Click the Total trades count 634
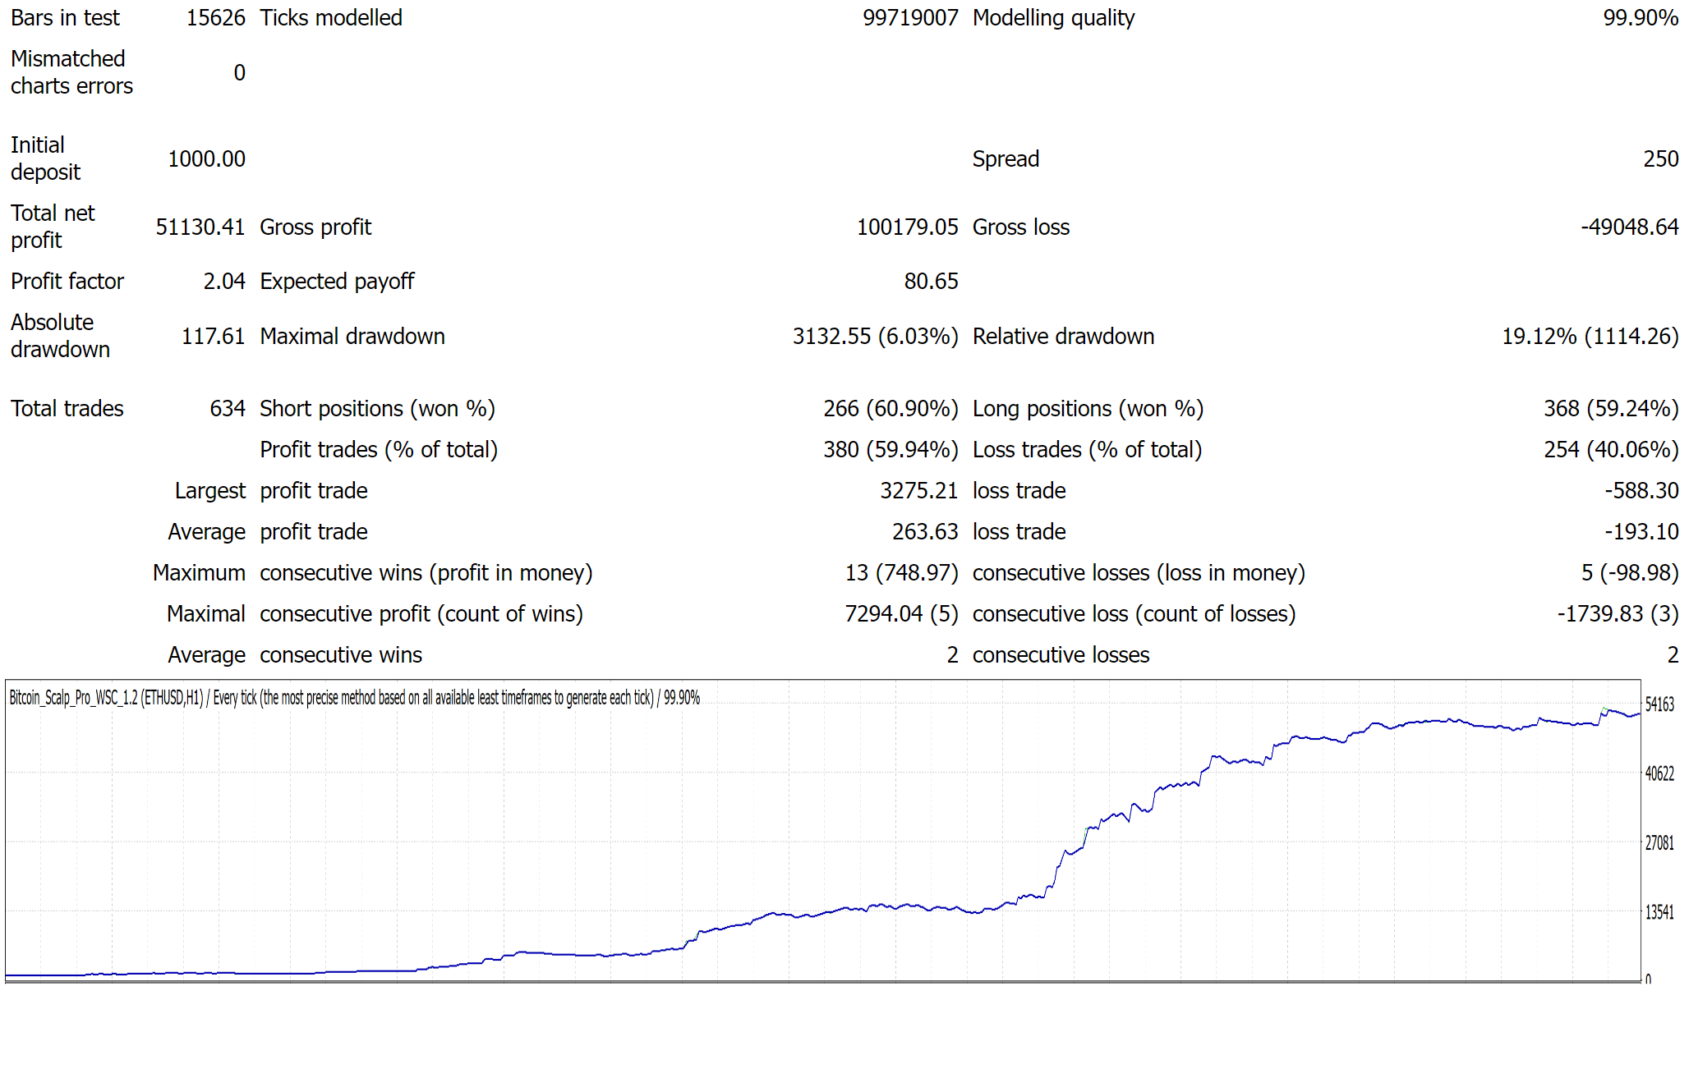This screenshot has width=1689, height=1092. 227,409
